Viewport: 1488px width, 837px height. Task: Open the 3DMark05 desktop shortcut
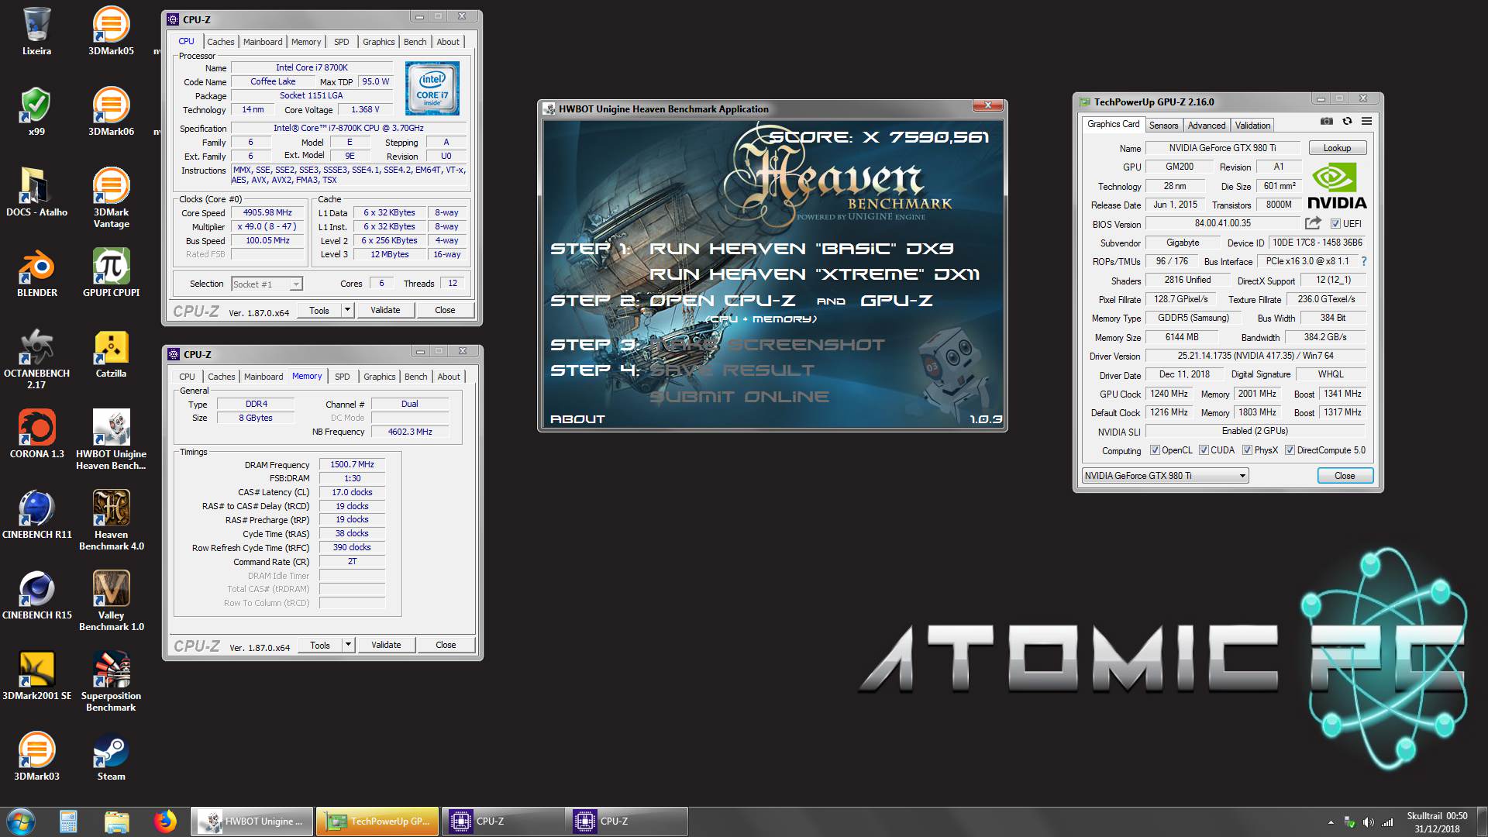coord(111,32)
